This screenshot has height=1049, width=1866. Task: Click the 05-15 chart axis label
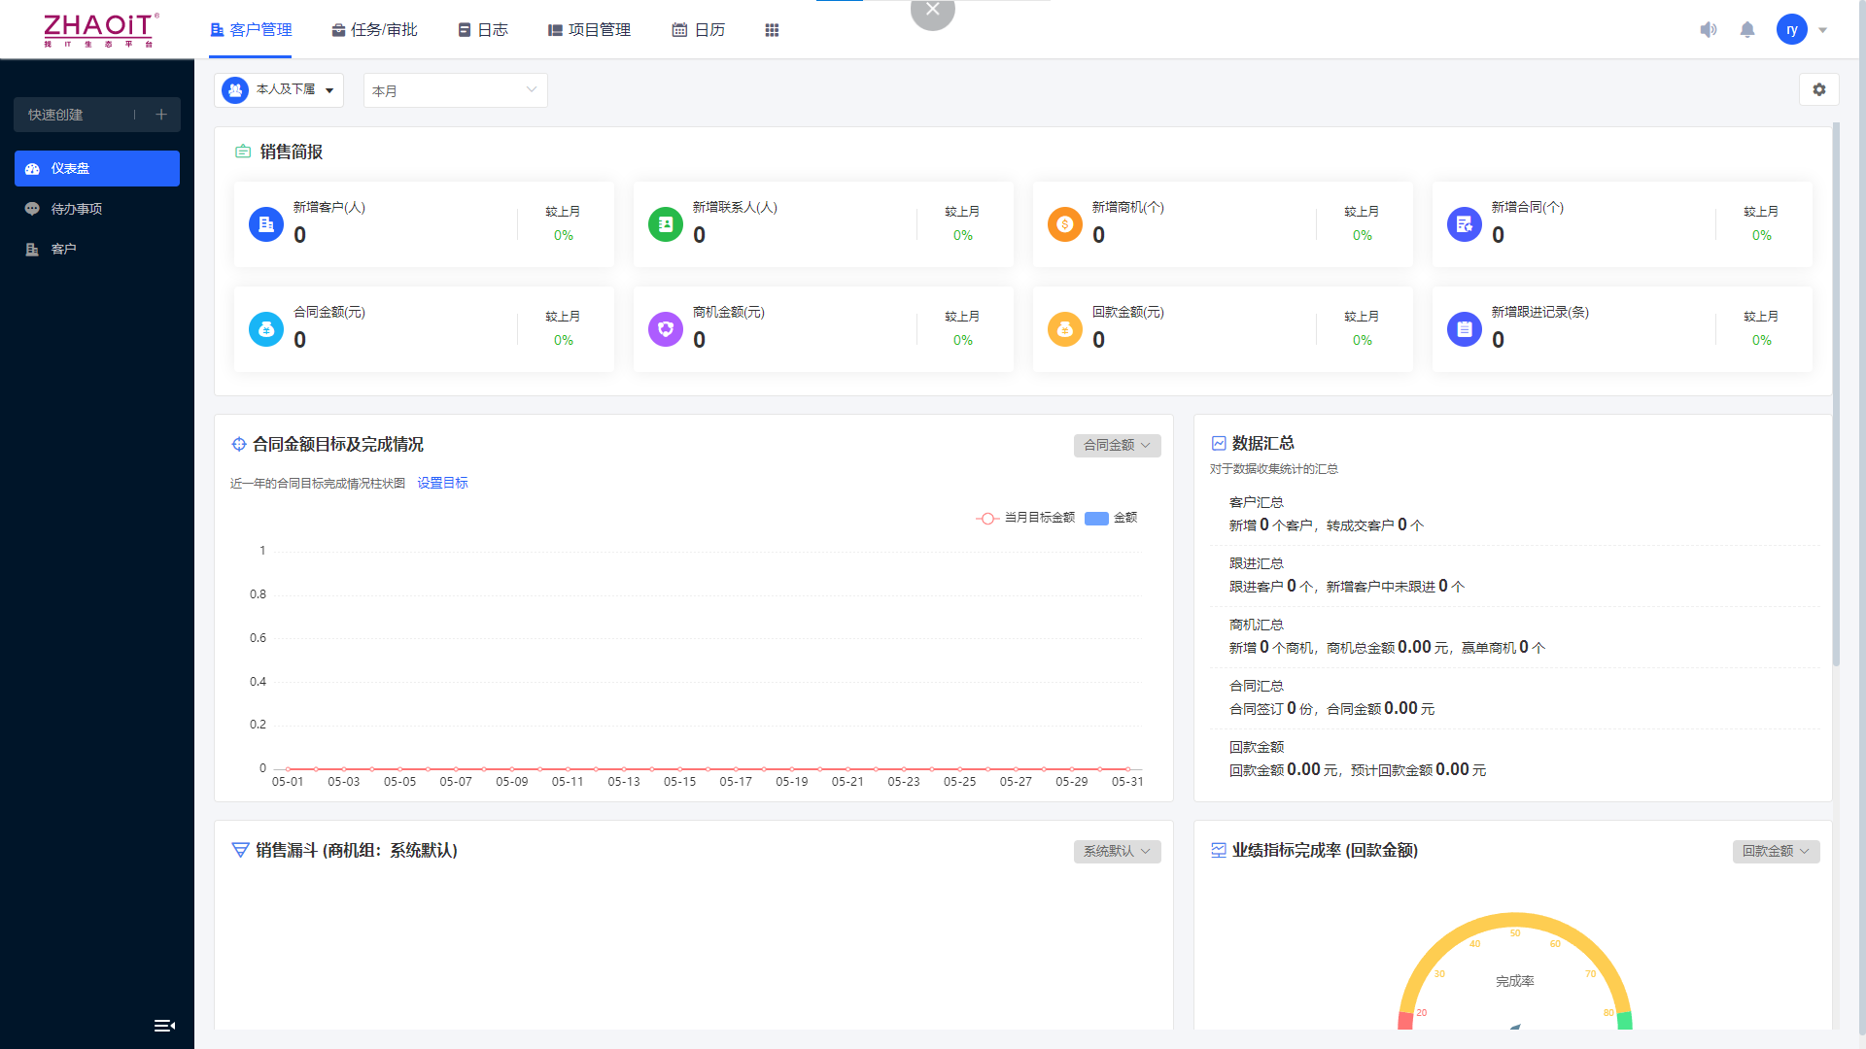click(679, 782)
